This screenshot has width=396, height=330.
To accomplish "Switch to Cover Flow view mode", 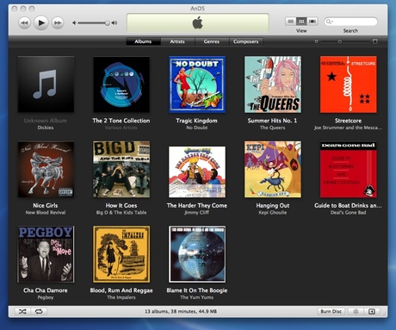I will click(312, 22).
